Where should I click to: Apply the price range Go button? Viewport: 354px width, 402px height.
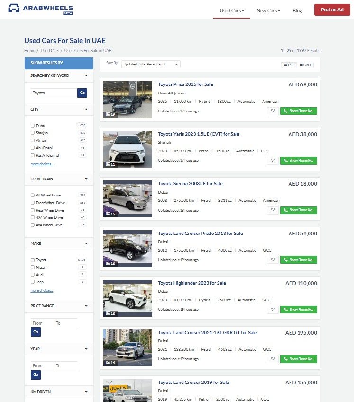coord(36,332)
